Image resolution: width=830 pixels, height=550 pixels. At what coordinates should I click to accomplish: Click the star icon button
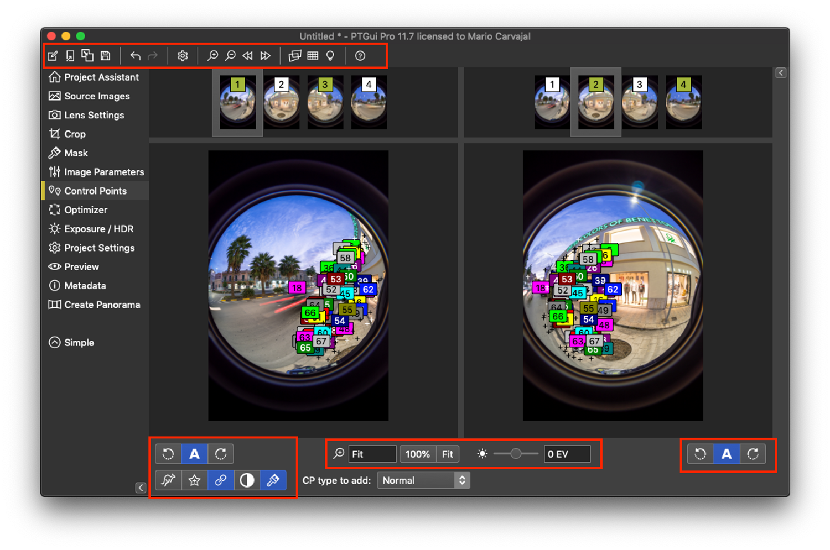pyautogui.click(x=194, y=480)
